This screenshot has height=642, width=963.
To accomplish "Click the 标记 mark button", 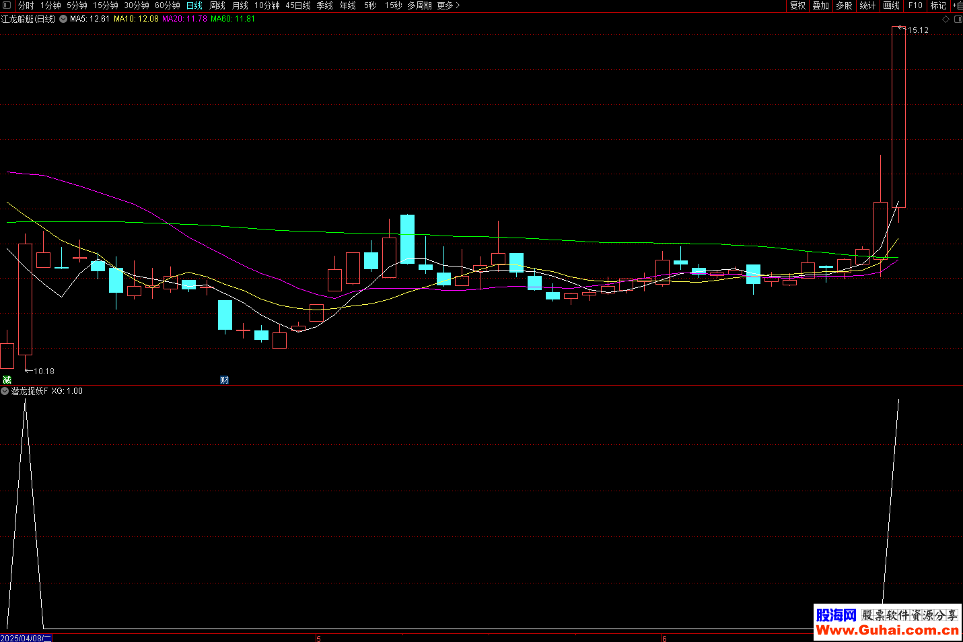I will pyautogui.click(x=938, y=5).
